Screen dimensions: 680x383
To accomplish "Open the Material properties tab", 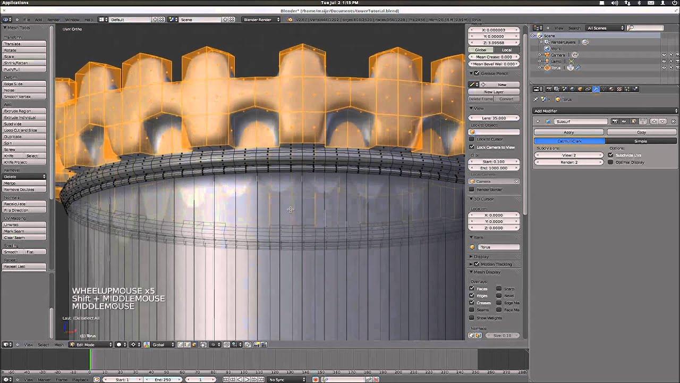I will coord(611,89).
